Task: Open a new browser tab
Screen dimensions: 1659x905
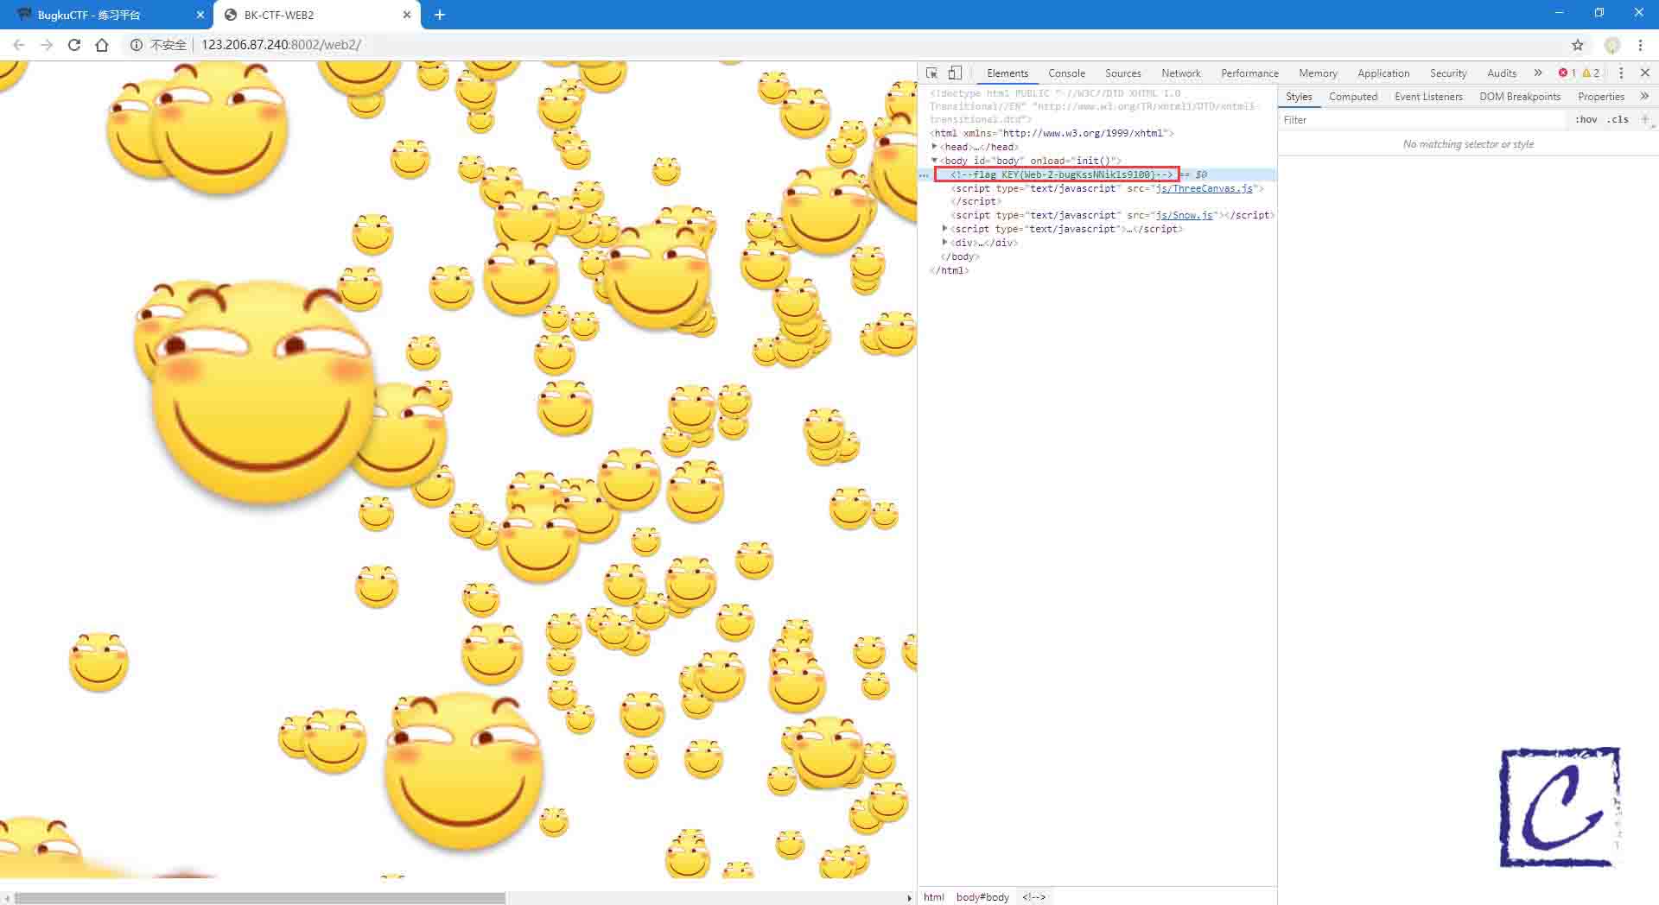Action: 439,15
